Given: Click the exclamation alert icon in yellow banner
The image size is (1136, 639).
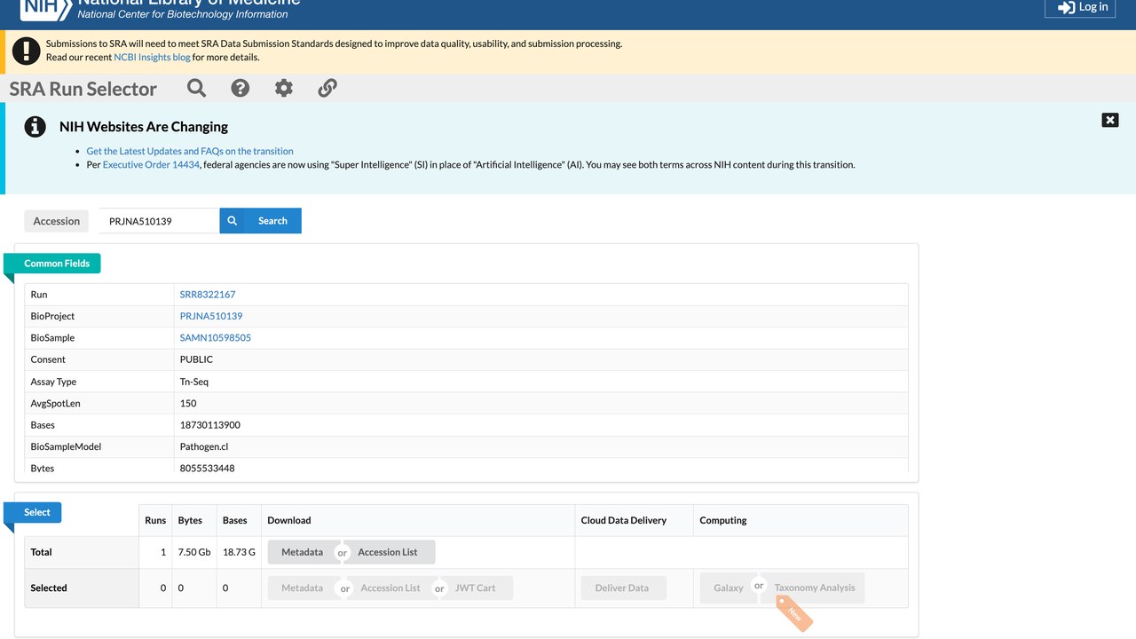Looking at the screenshot, I should [27, 50].
